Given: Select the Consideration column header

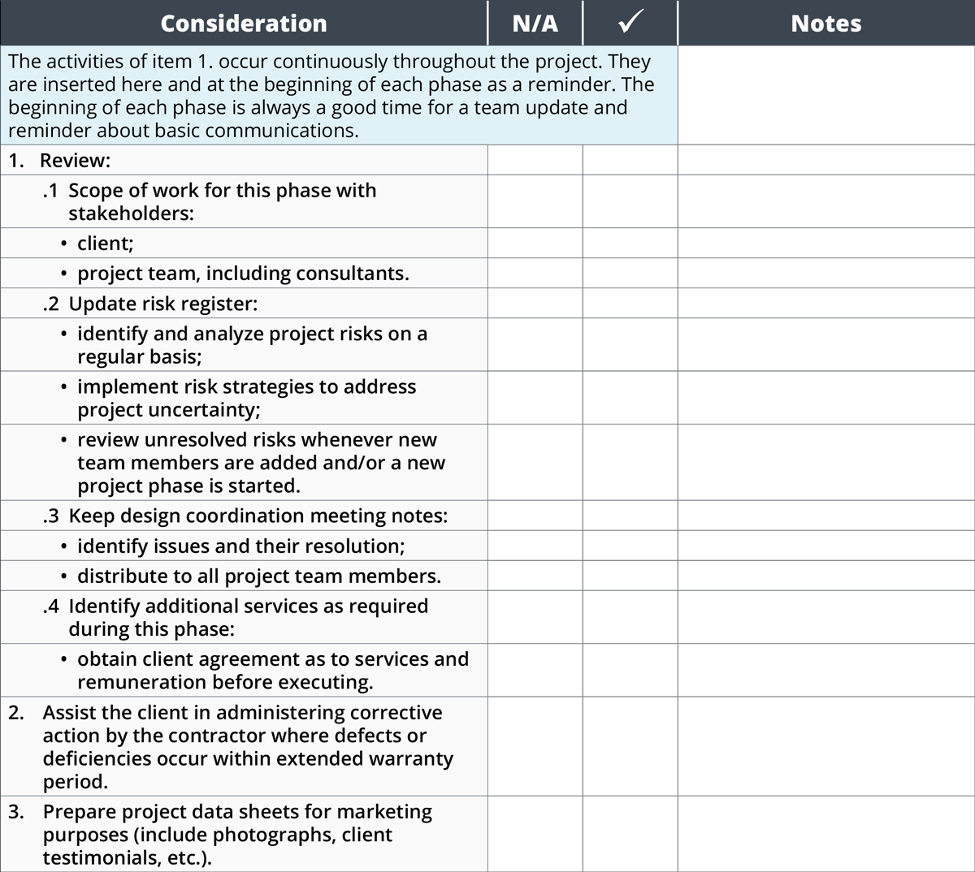Looking at the screenshot, I should click(244, 23).
